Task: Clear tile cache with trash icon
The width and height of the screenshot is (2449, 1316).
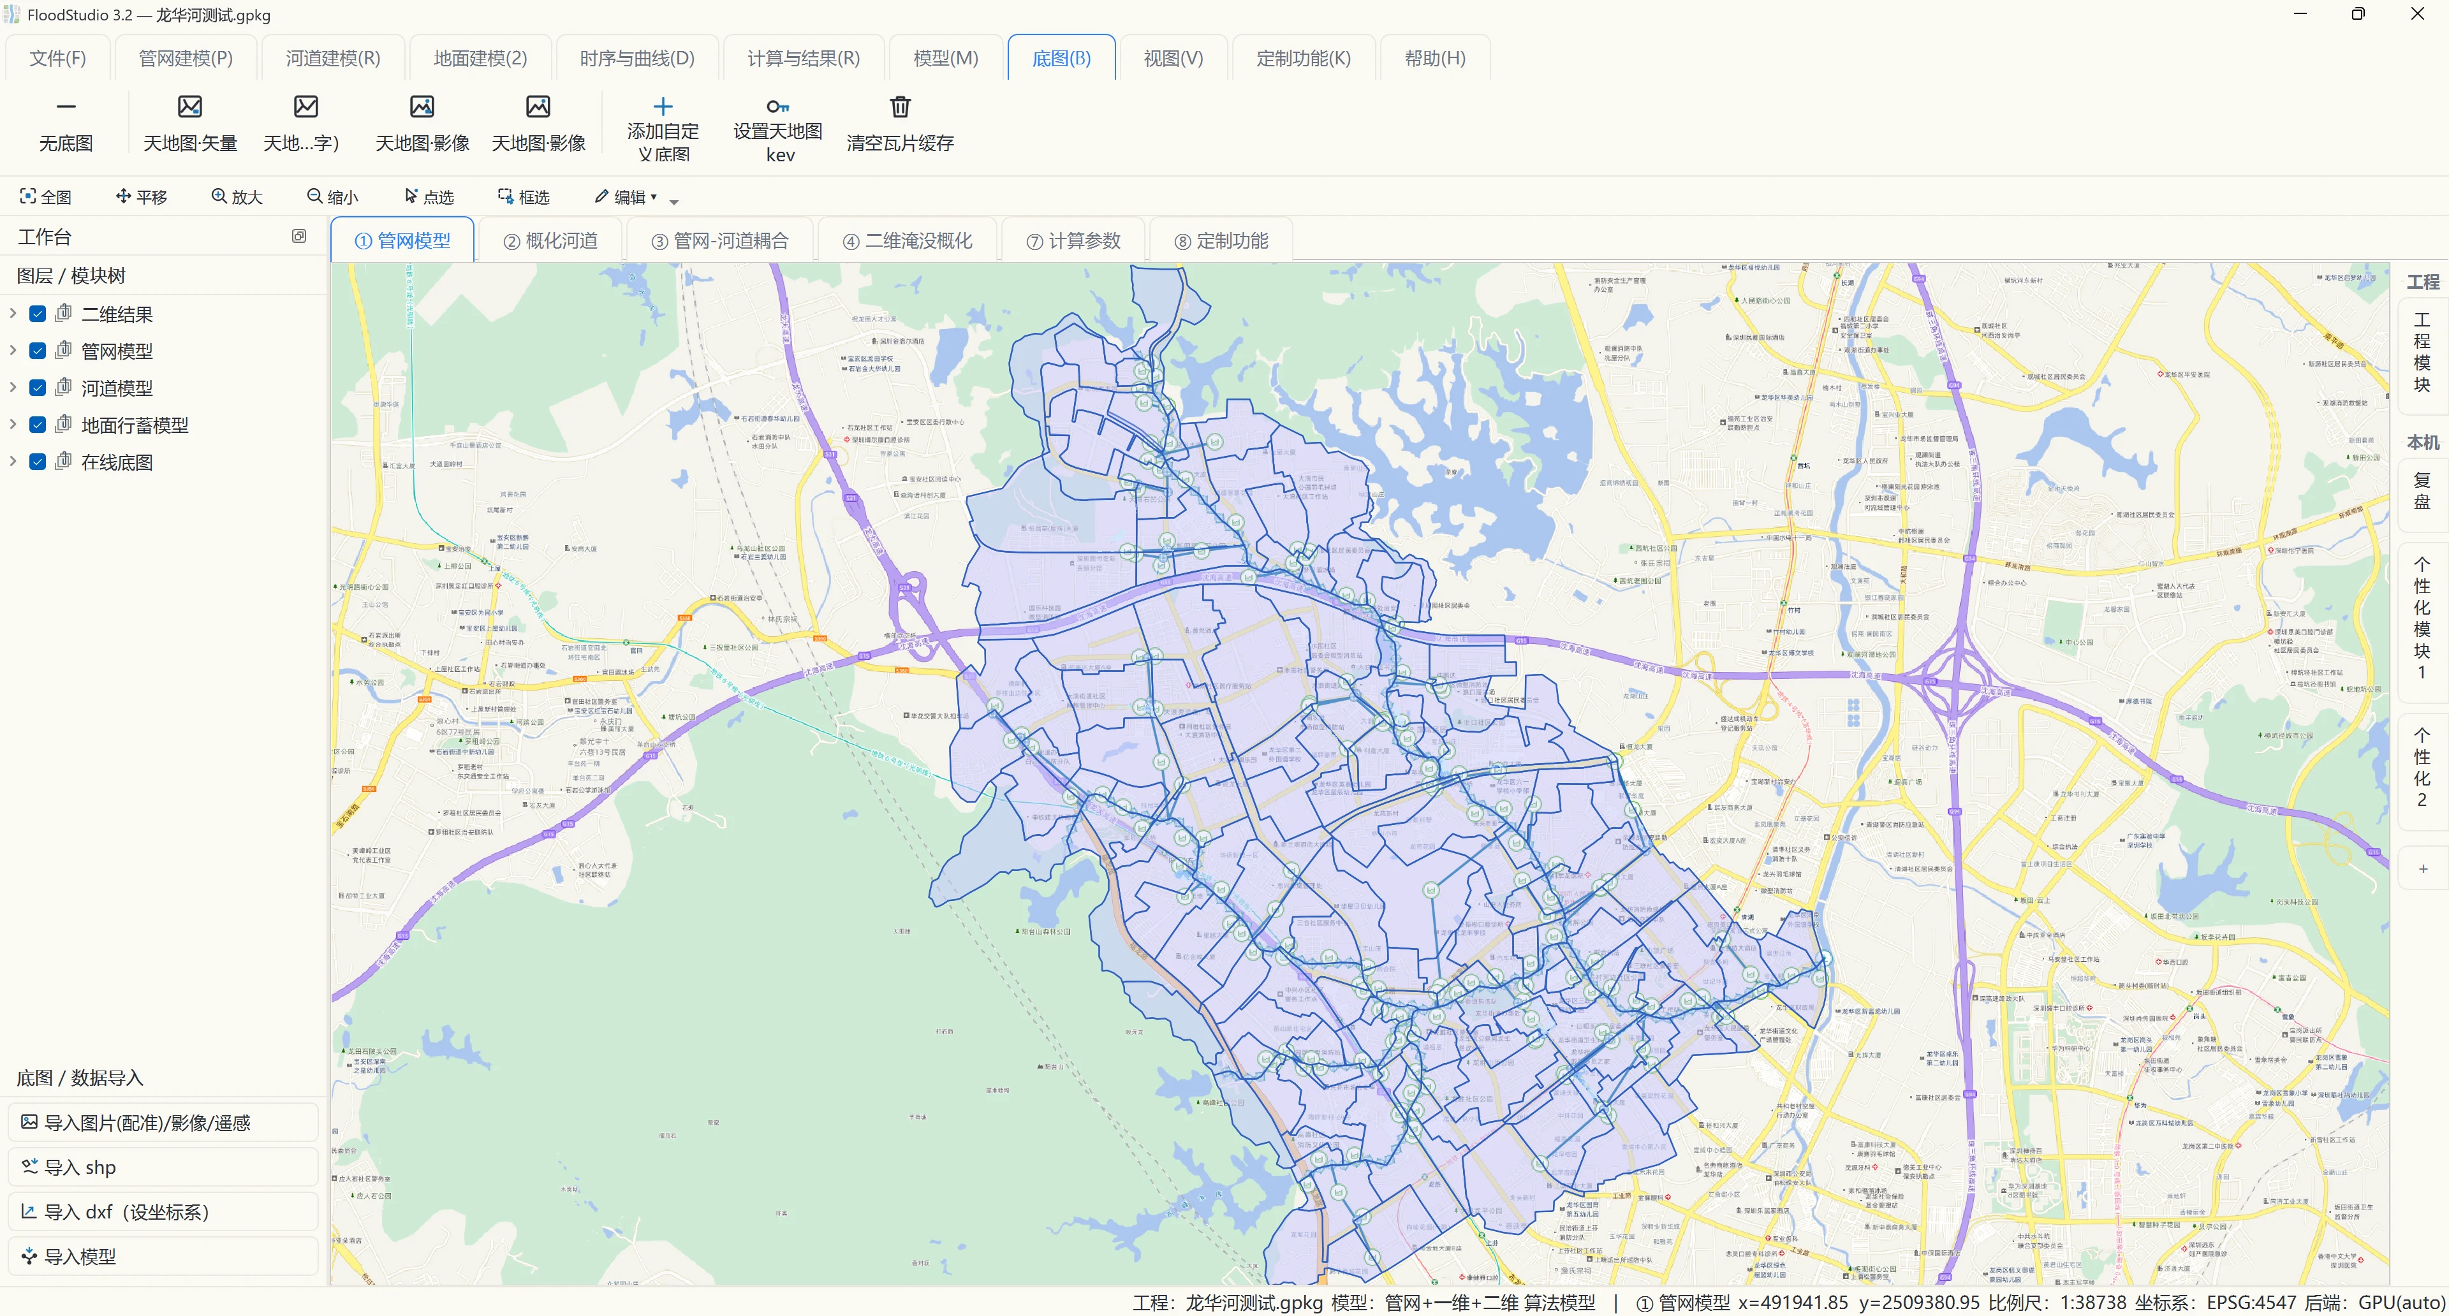Action: click(x=899, y=106)
